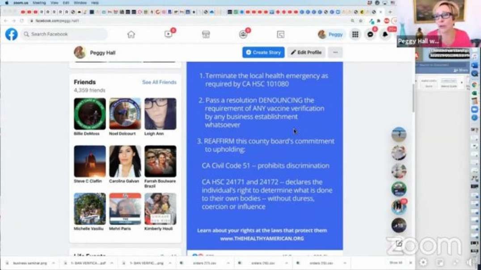Open Mehri Paris friend thumbnail
The image size is (481, 270).
click(x=125, y=209)
